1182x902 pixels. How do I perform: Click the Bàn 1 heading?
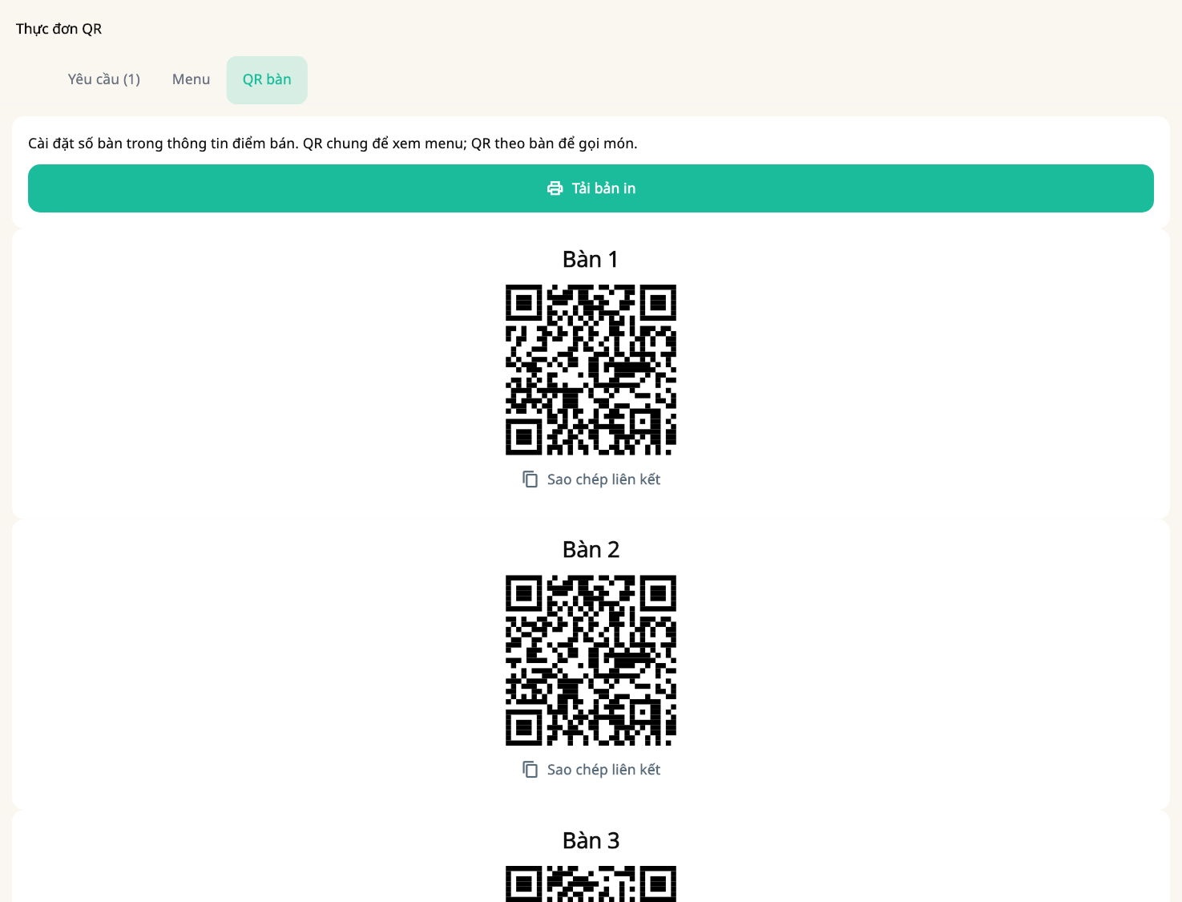[x=591, y=260]
